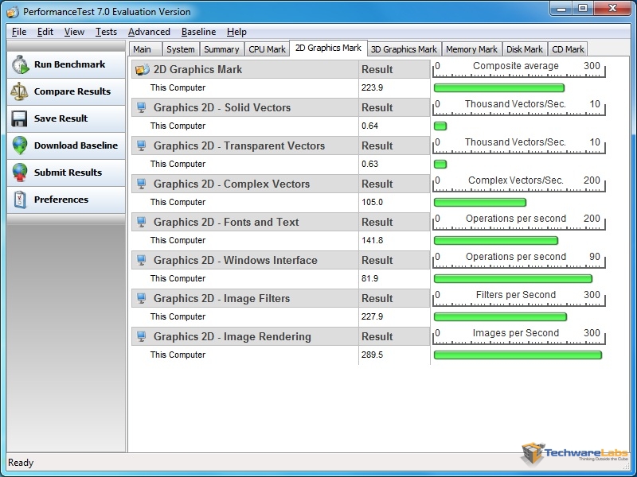Click the Submit Results globe icon
The height and width of the screenshot is (477, 637).
[x=20, y=173]
